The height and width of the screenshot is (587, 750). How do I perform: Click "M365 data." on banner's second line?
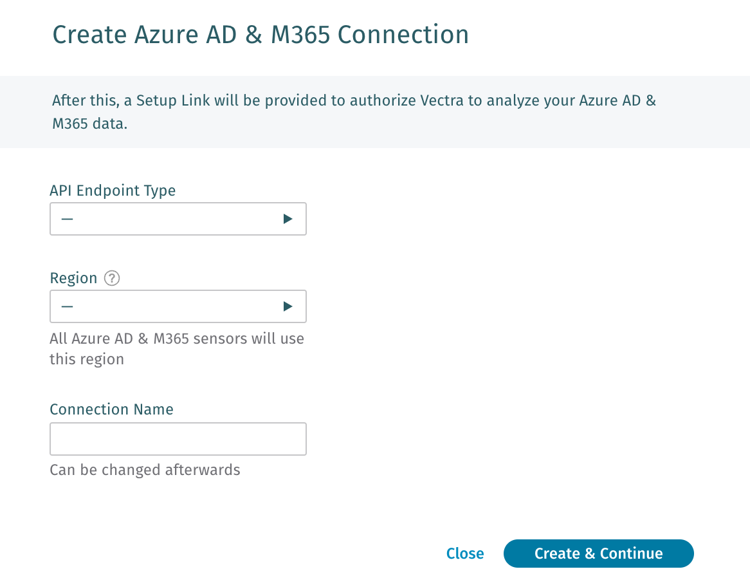click(x=90, y=124)
